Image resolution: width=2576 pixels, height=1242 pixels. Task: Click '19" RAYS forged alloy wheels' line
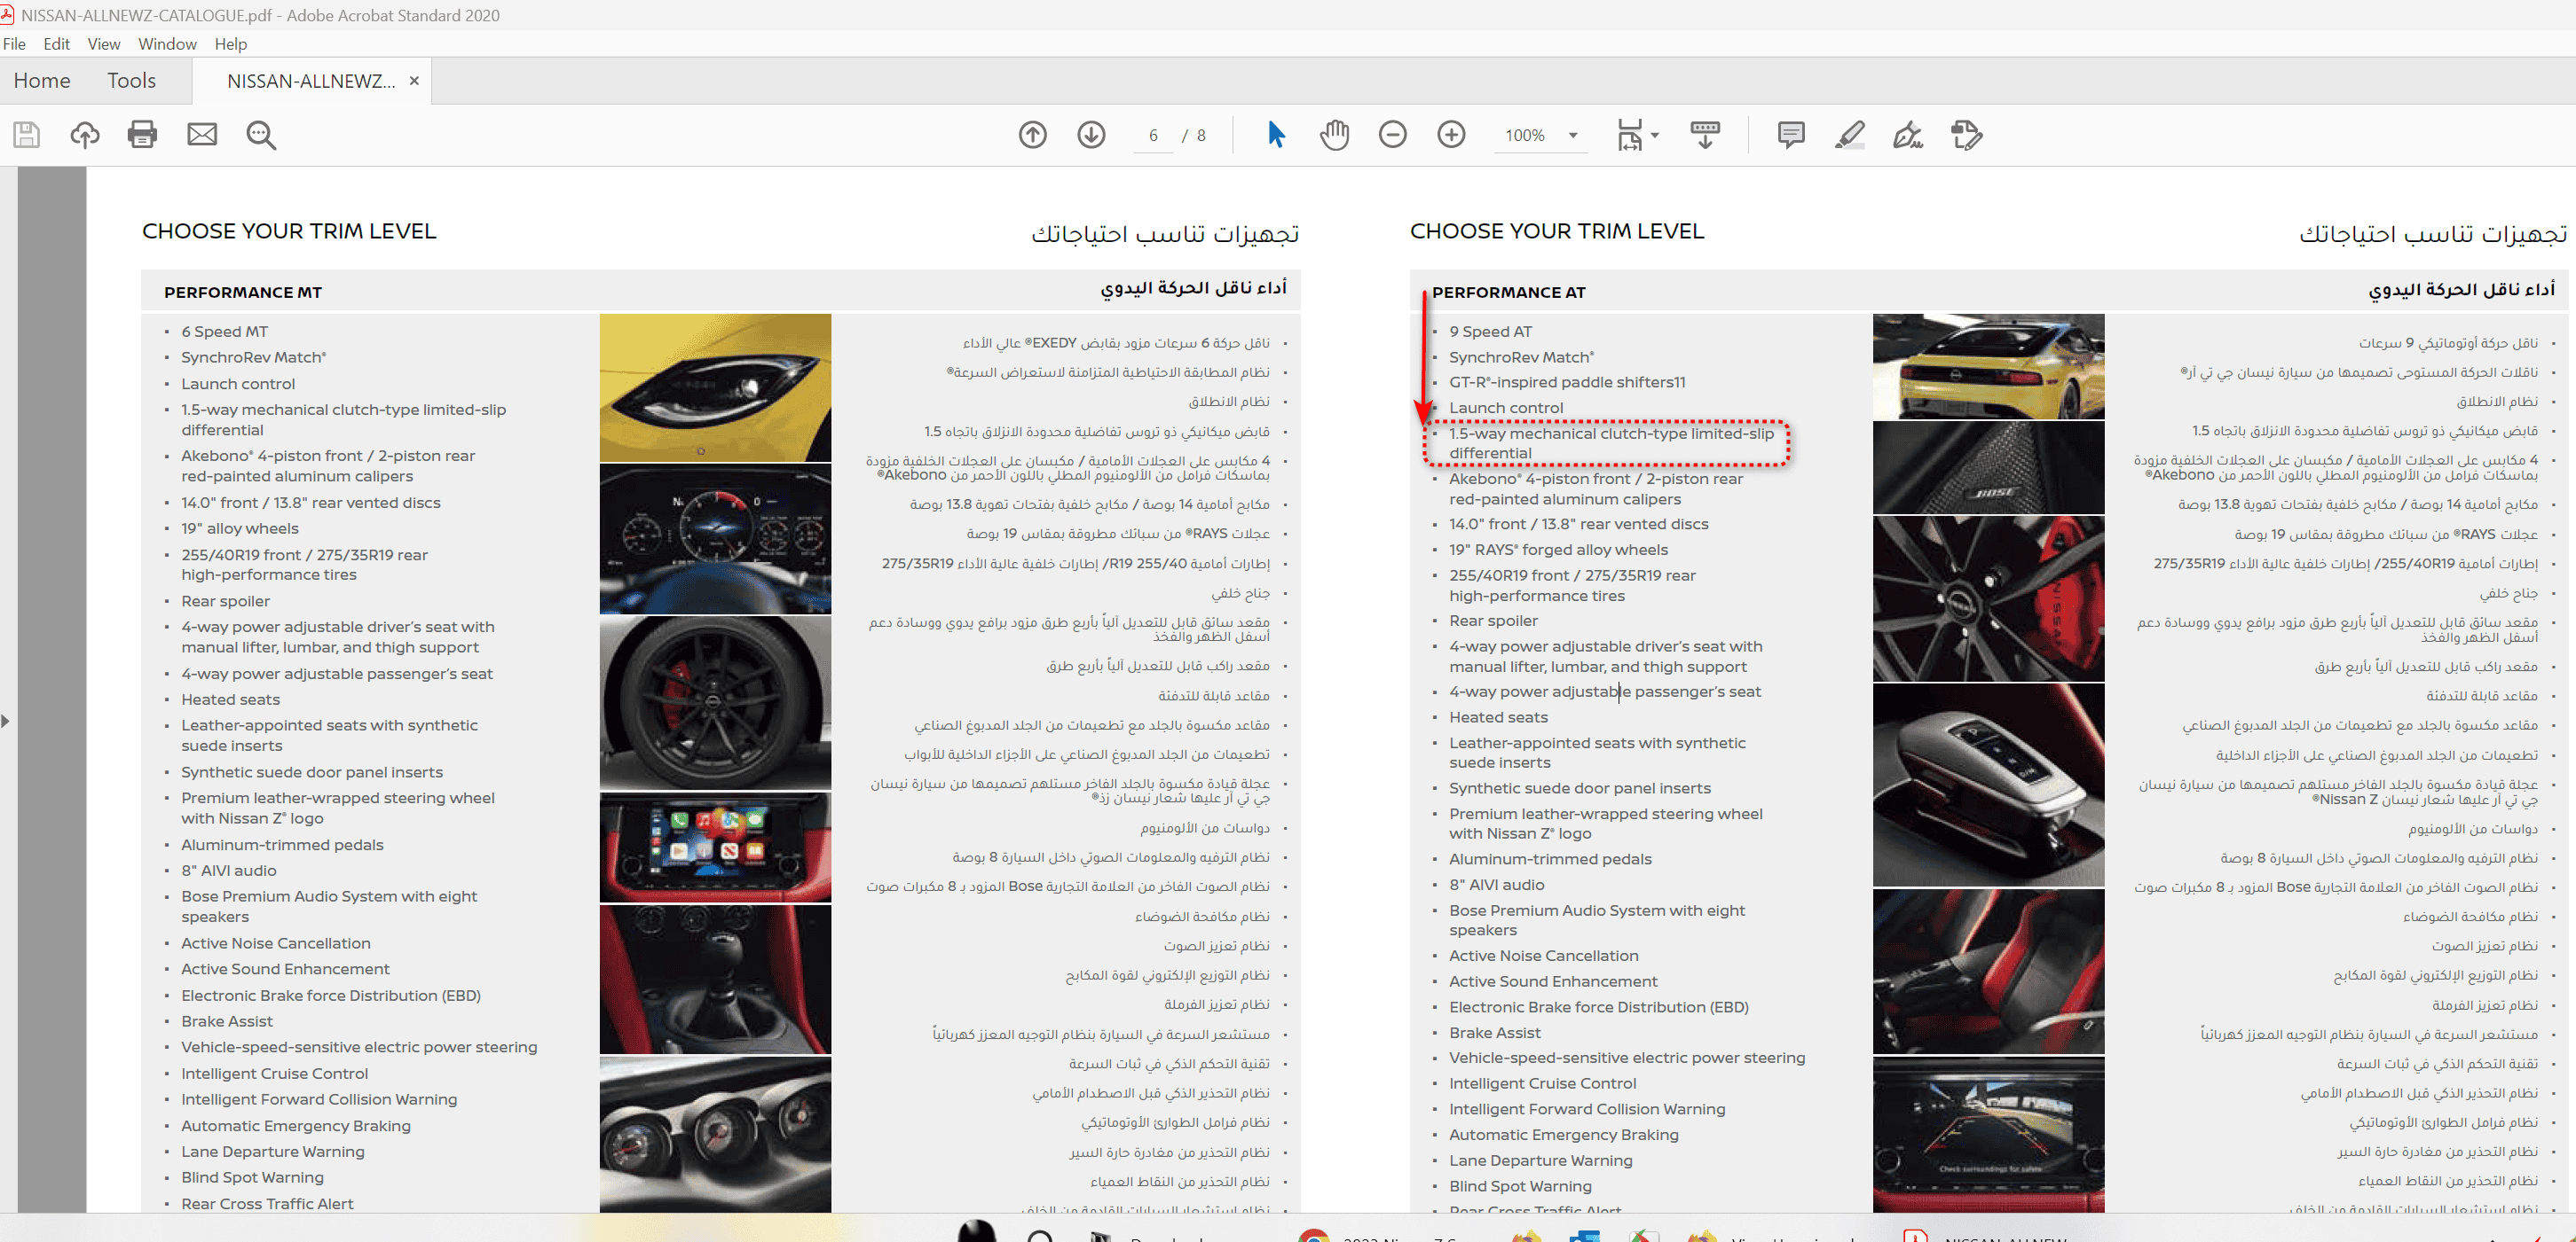1558,550
